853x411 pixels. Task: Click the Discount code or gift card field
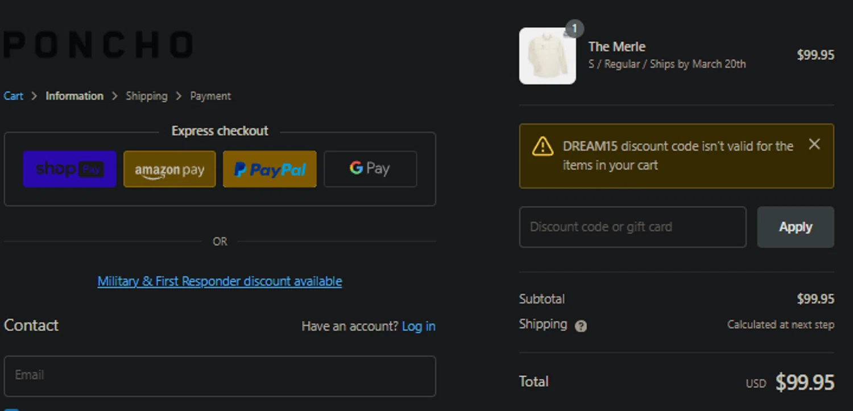[632, 227]
